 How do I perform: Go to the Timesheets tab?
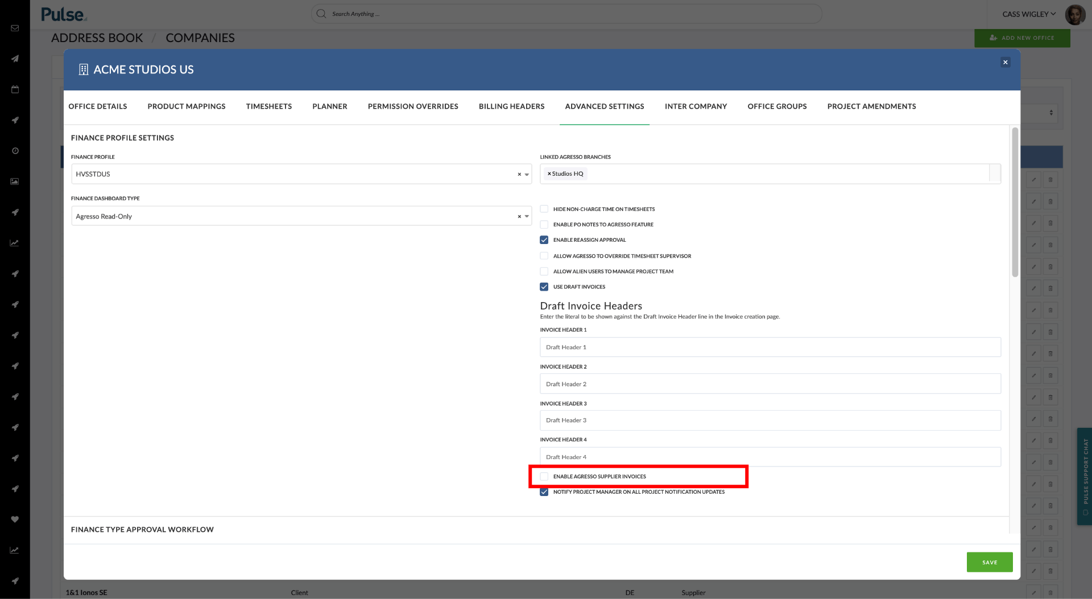[269, 106]
